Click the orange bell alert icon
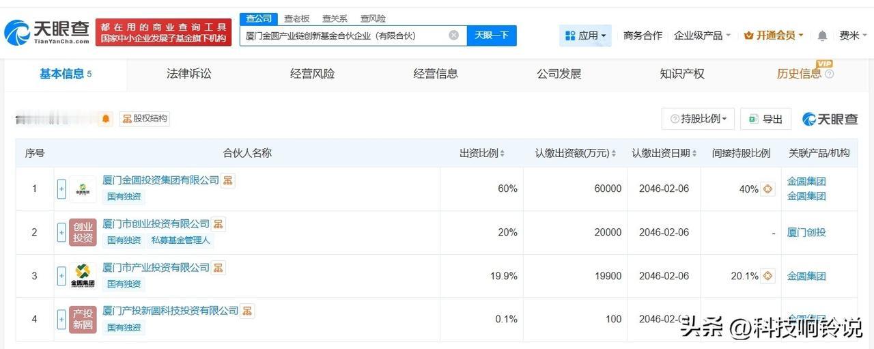 (x=106, y=119)
